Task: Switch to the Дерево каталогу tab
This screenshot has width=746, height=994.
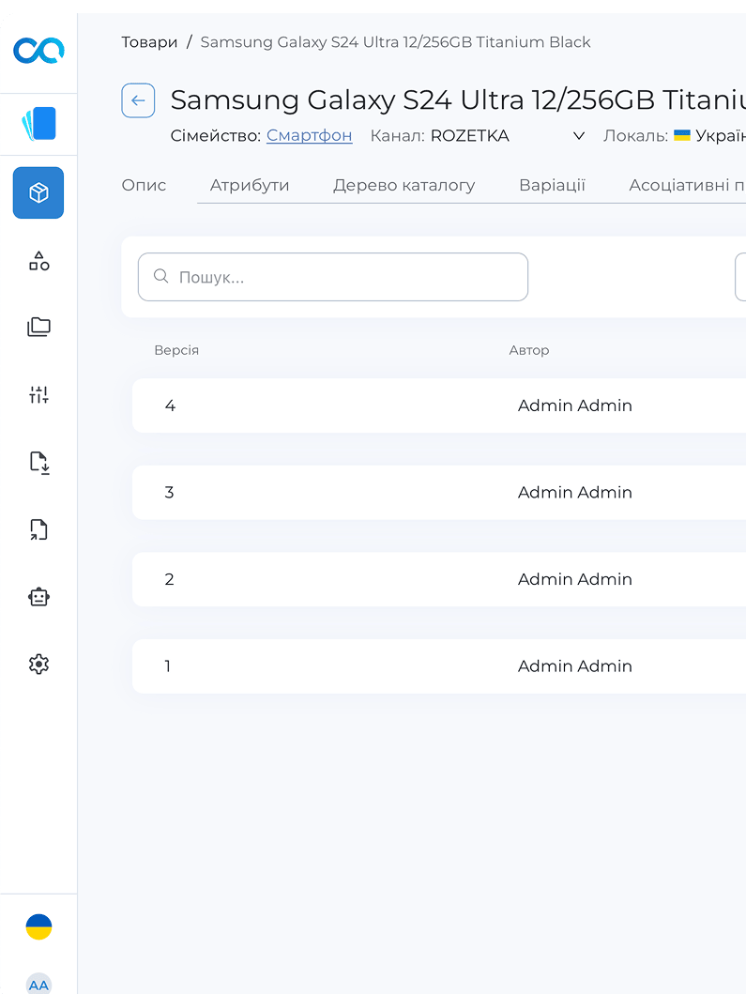Action: 403,185
